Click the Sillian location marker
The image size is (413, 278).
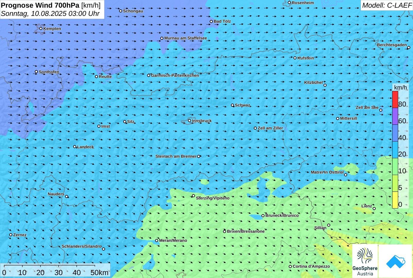click(329, 225)
